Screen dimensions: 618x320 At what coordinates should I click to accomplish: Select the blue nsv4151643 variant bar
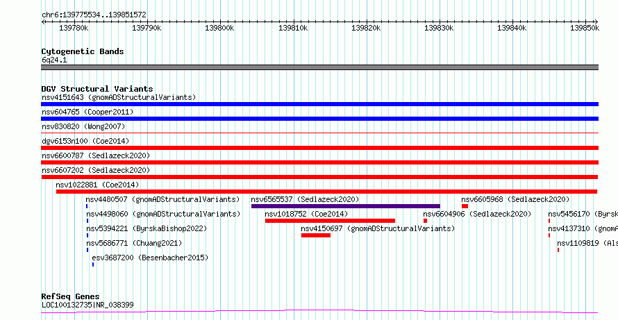point(319,104)
